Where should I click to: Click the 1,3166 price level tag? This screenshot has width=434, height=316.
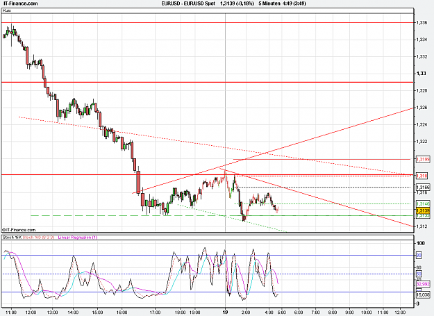coord(423,188)
